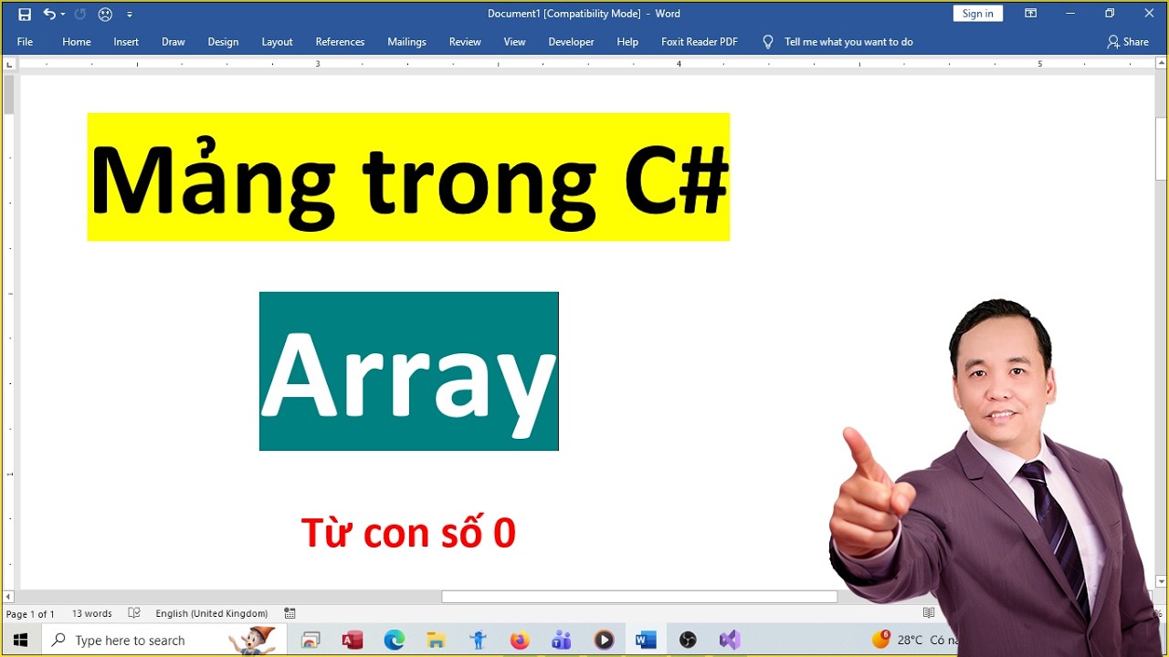Open the Layout tab

click(x=277, y=42)
